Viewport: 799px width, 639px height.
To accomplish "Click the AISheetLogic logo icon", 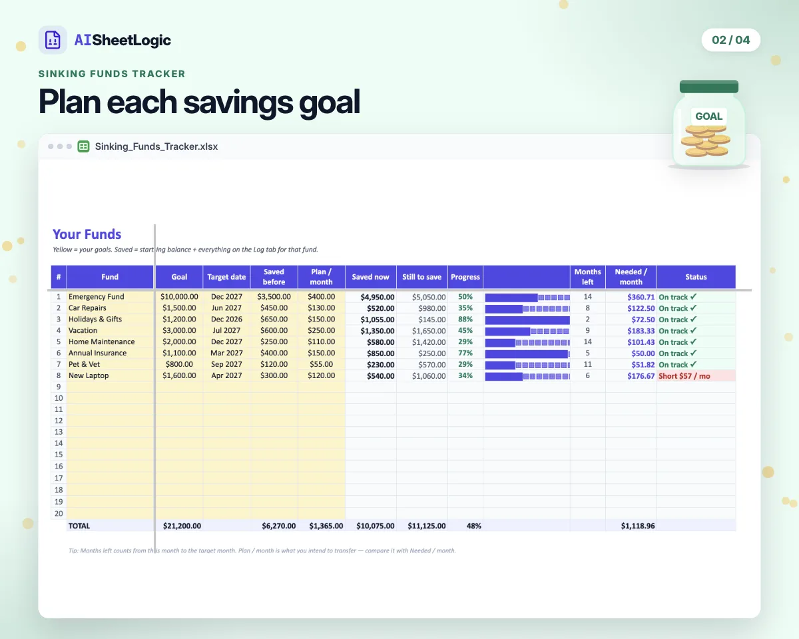I will point(53,40).
